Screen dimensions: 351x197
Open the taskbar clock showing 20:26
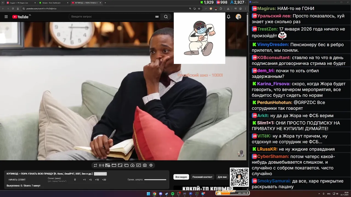pyautogui.click(x=344, y=194)
